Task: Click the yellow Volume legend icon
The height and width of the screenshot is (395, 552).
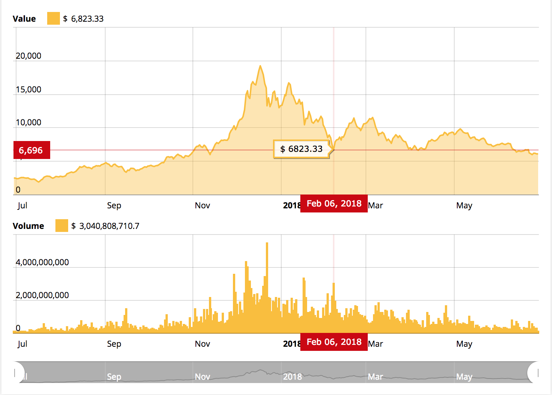Action: coord(61,226)
